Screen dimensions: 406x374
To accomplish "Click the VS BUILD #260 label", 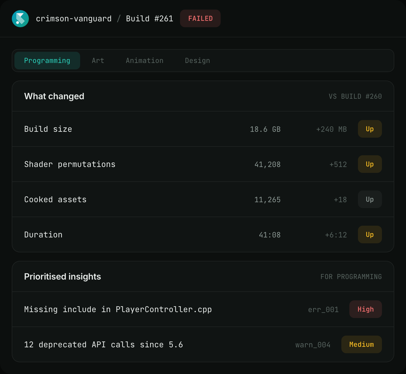I will pos(355,96).
